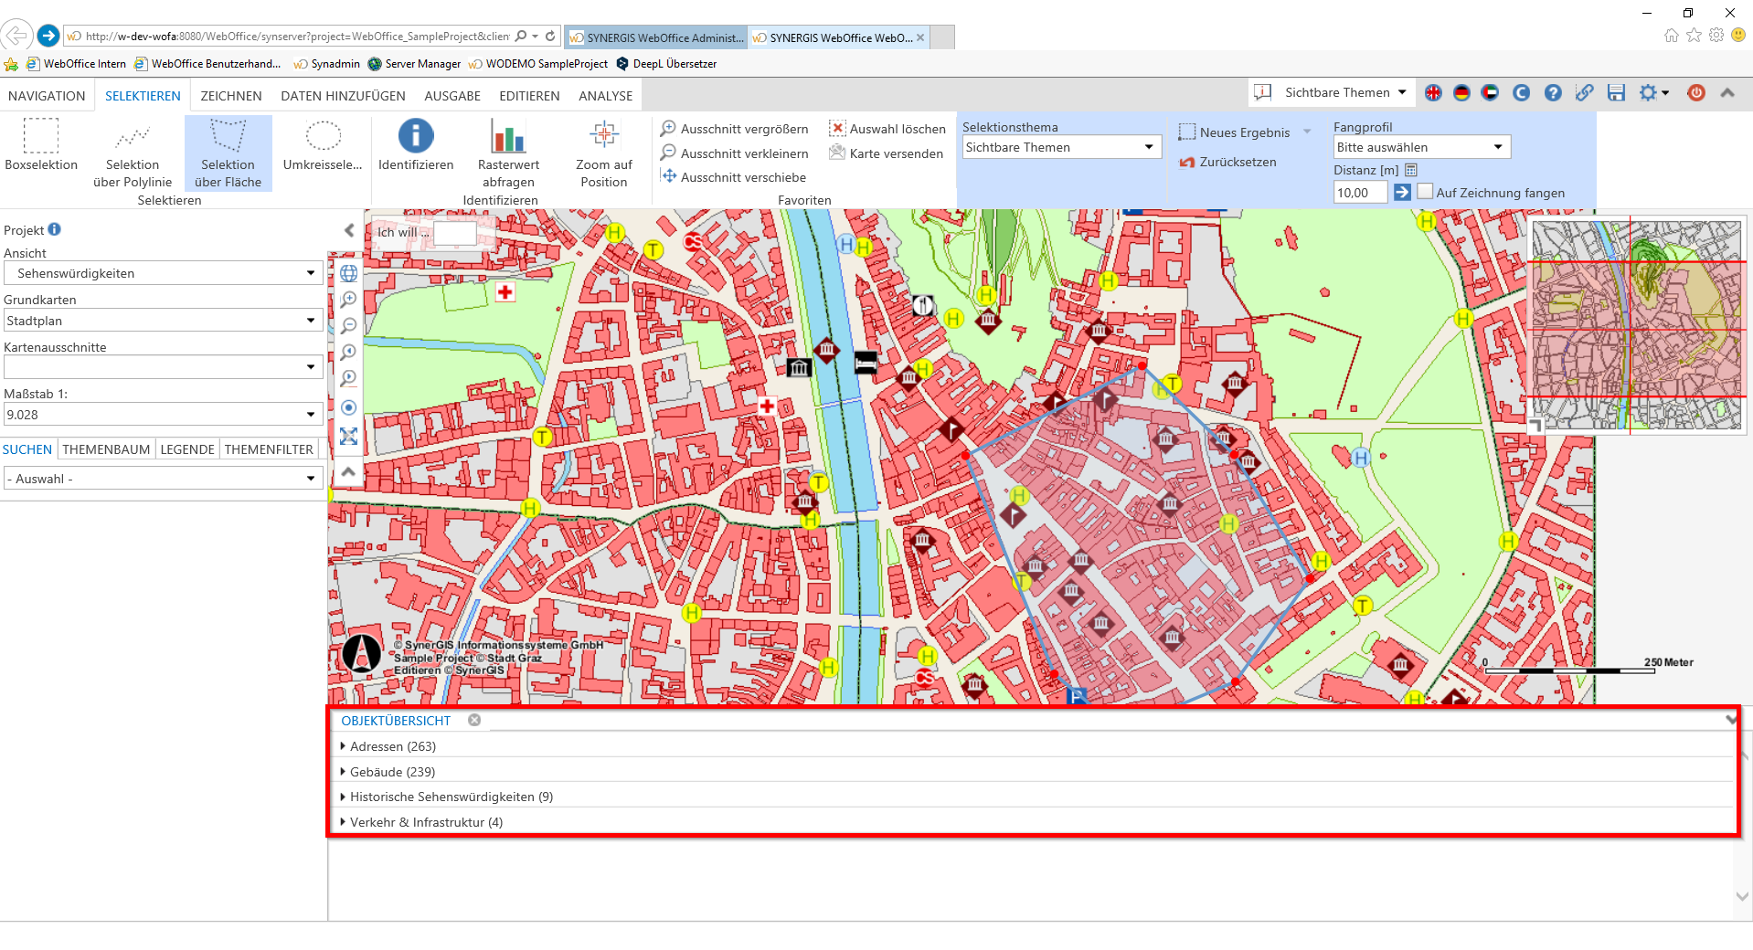The height and width of the screenshot is (950, 1753).
Task: Open the Selektionsthema dropdown
Action: point(1061,147)
